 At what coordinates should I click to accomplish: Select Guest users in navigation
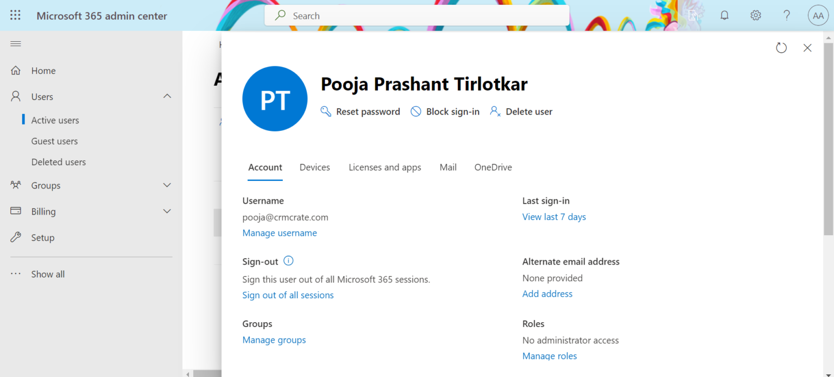coord(54,141)
